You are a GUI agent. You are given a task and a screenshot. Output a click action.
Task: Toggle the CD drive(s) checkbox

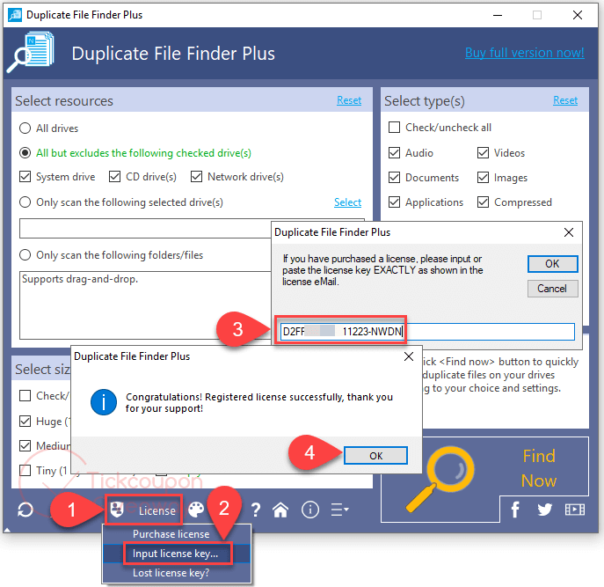coord(114,177)
